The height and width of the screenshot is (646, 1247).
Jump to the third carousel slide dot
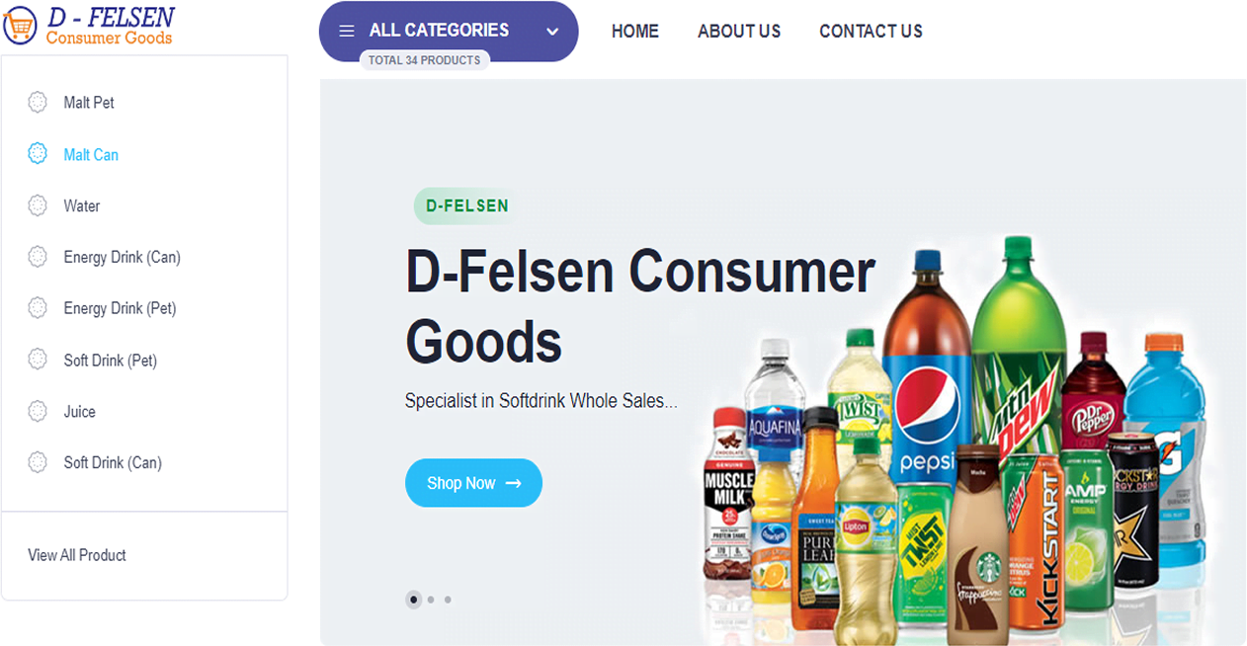[x=448, y=600]
